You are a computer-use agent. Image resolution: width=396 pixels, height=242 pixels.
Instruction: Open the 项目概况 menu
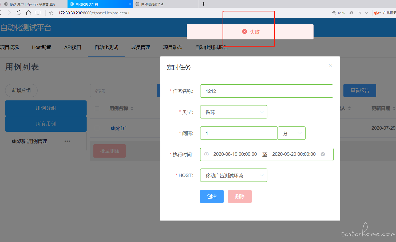(9, 47)
